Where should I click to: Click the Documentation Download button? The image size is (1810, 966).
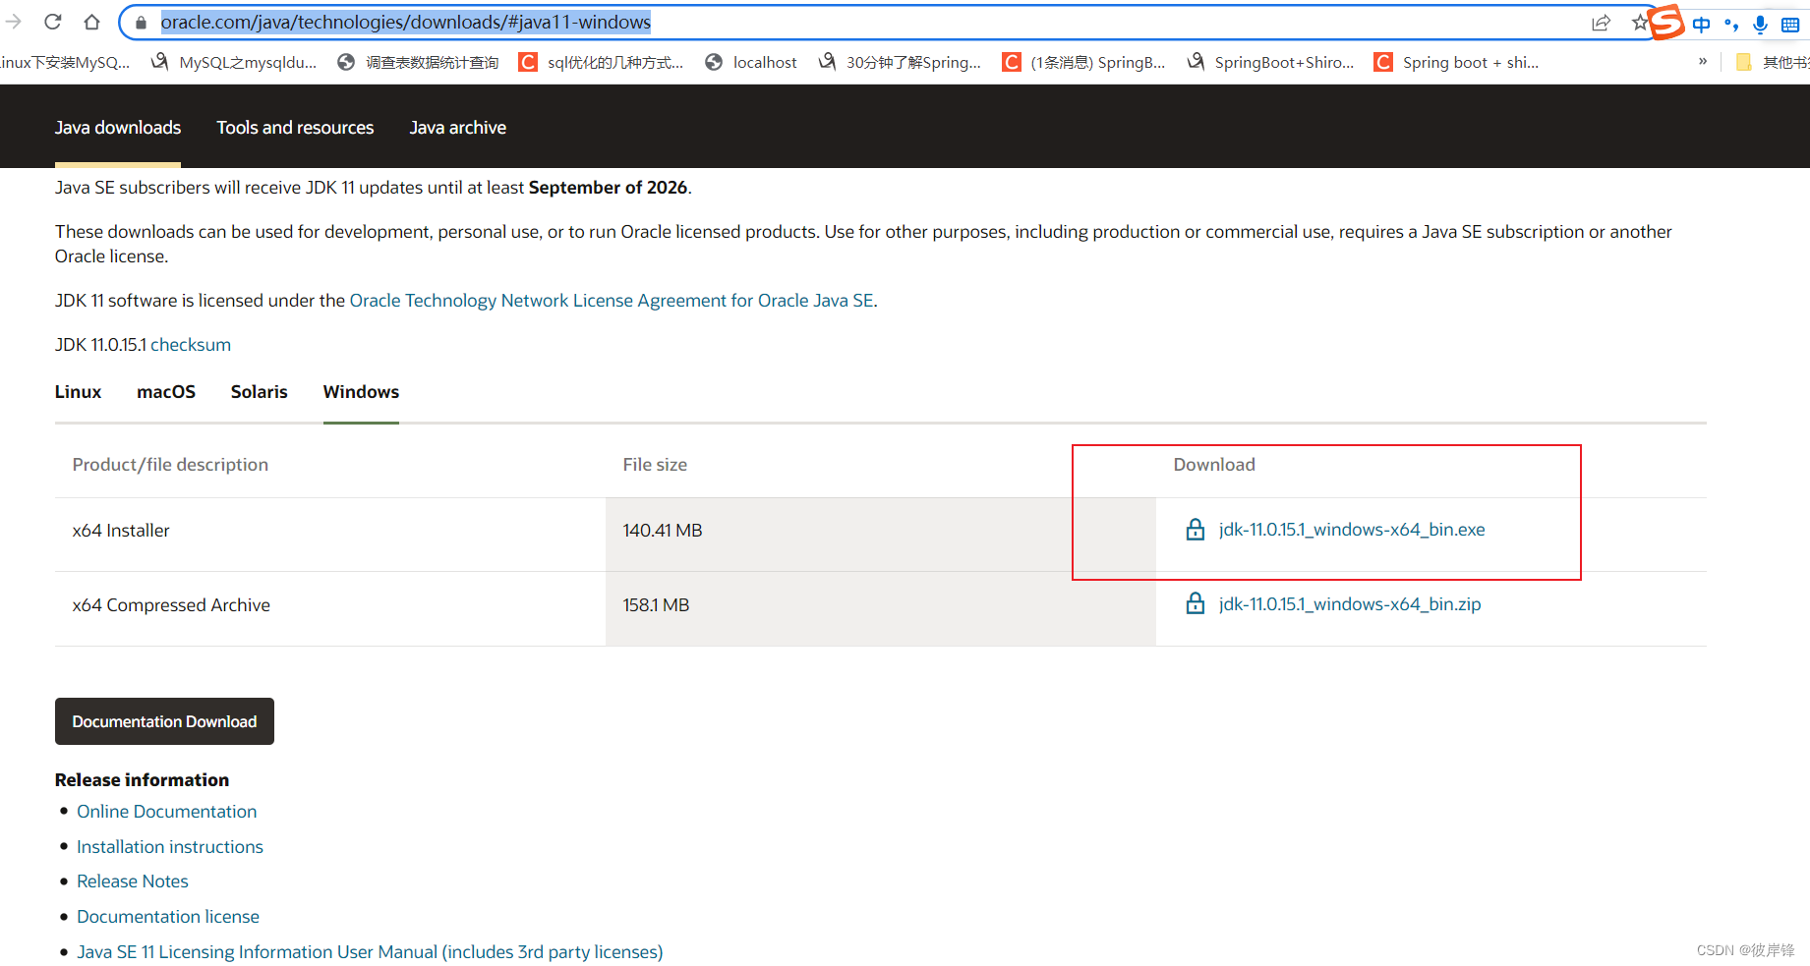[164, 721]
